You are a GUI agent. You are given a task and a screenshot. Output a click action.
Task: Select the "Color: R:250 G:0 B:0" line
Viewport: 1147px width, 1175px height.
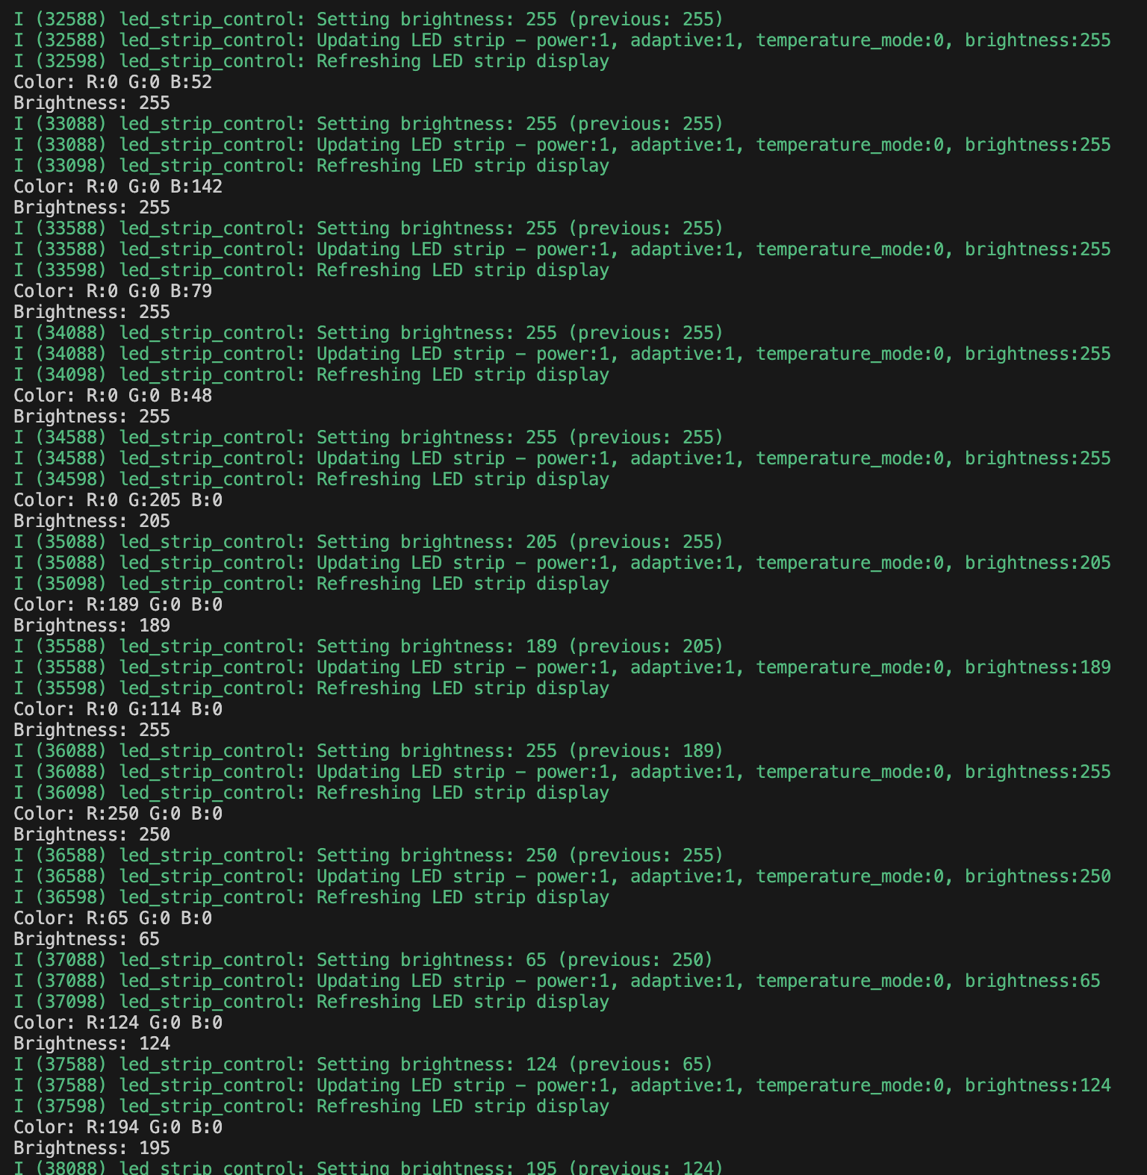click(118, 814)
